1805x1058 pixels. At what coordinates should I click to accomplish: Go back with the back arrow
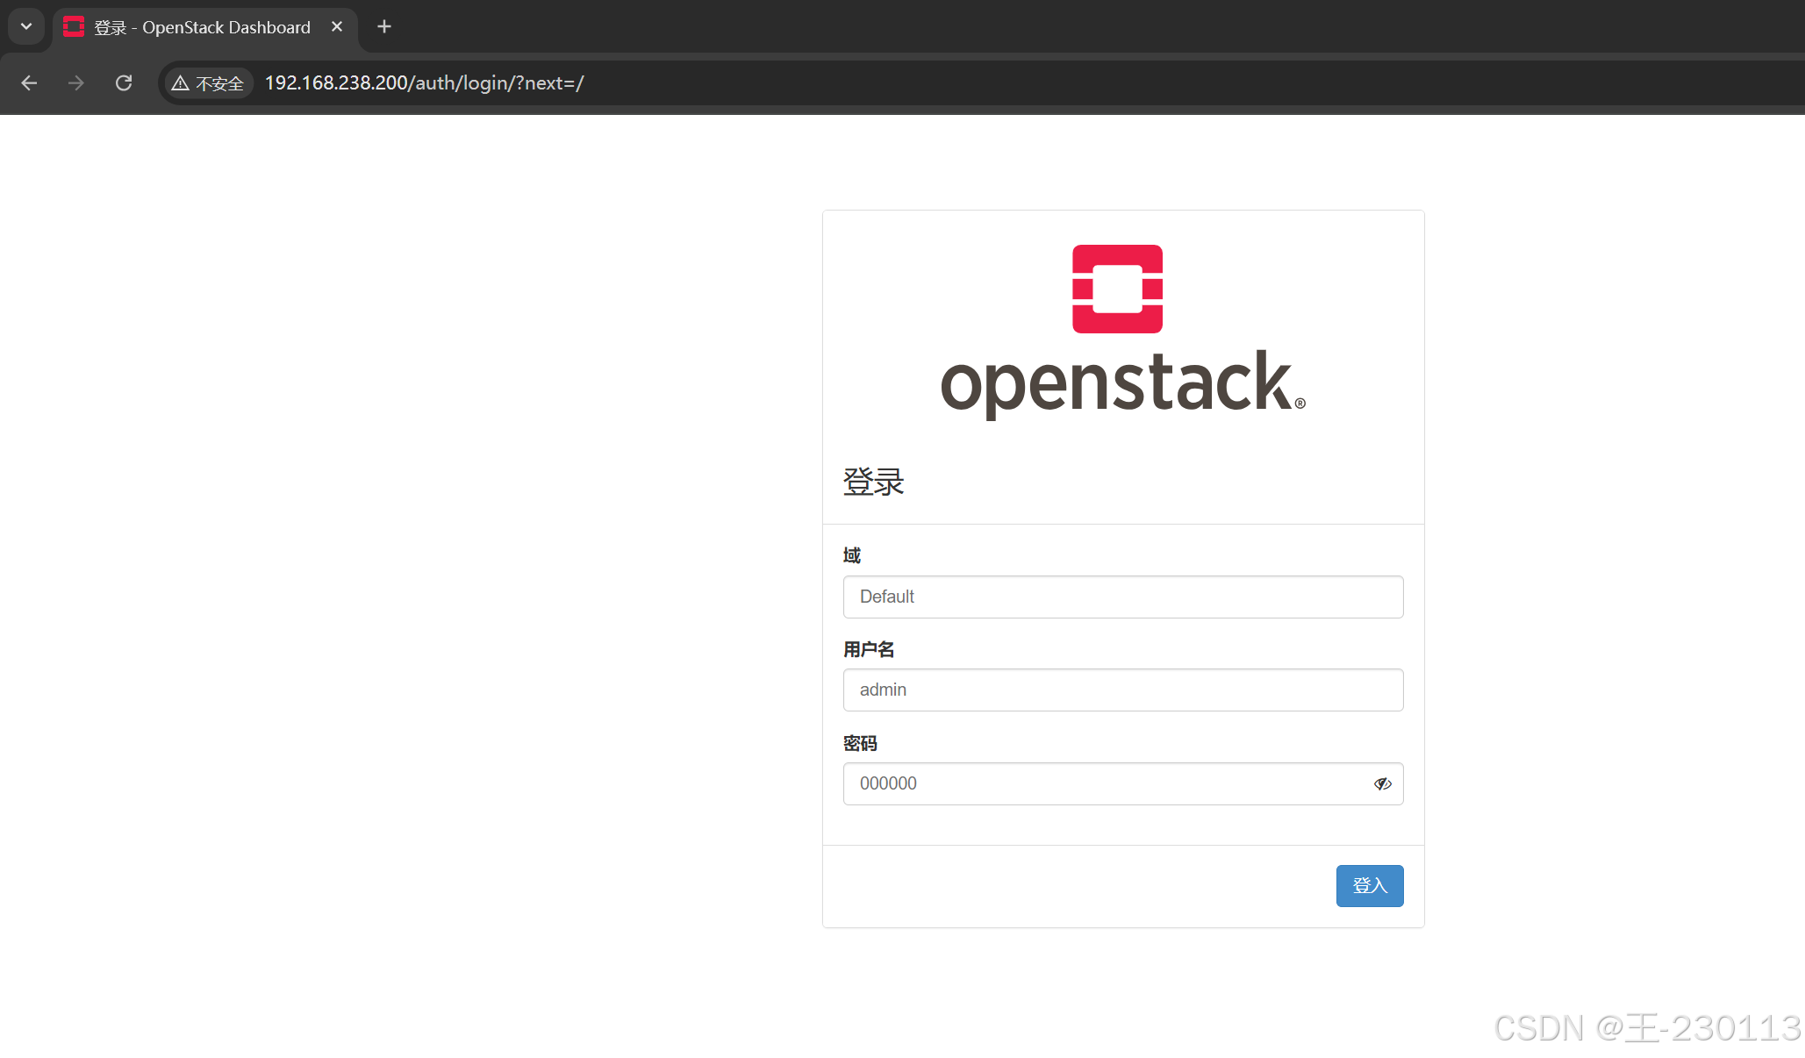[29, 83]
